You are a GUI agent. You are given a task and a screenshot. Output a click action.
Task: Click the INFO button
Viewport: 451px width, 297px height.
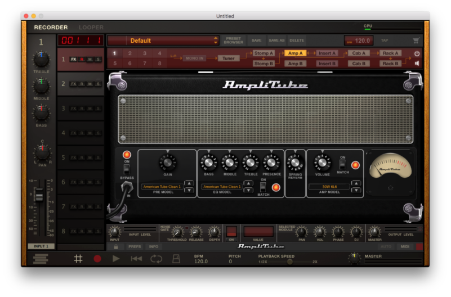click(154, 247)
